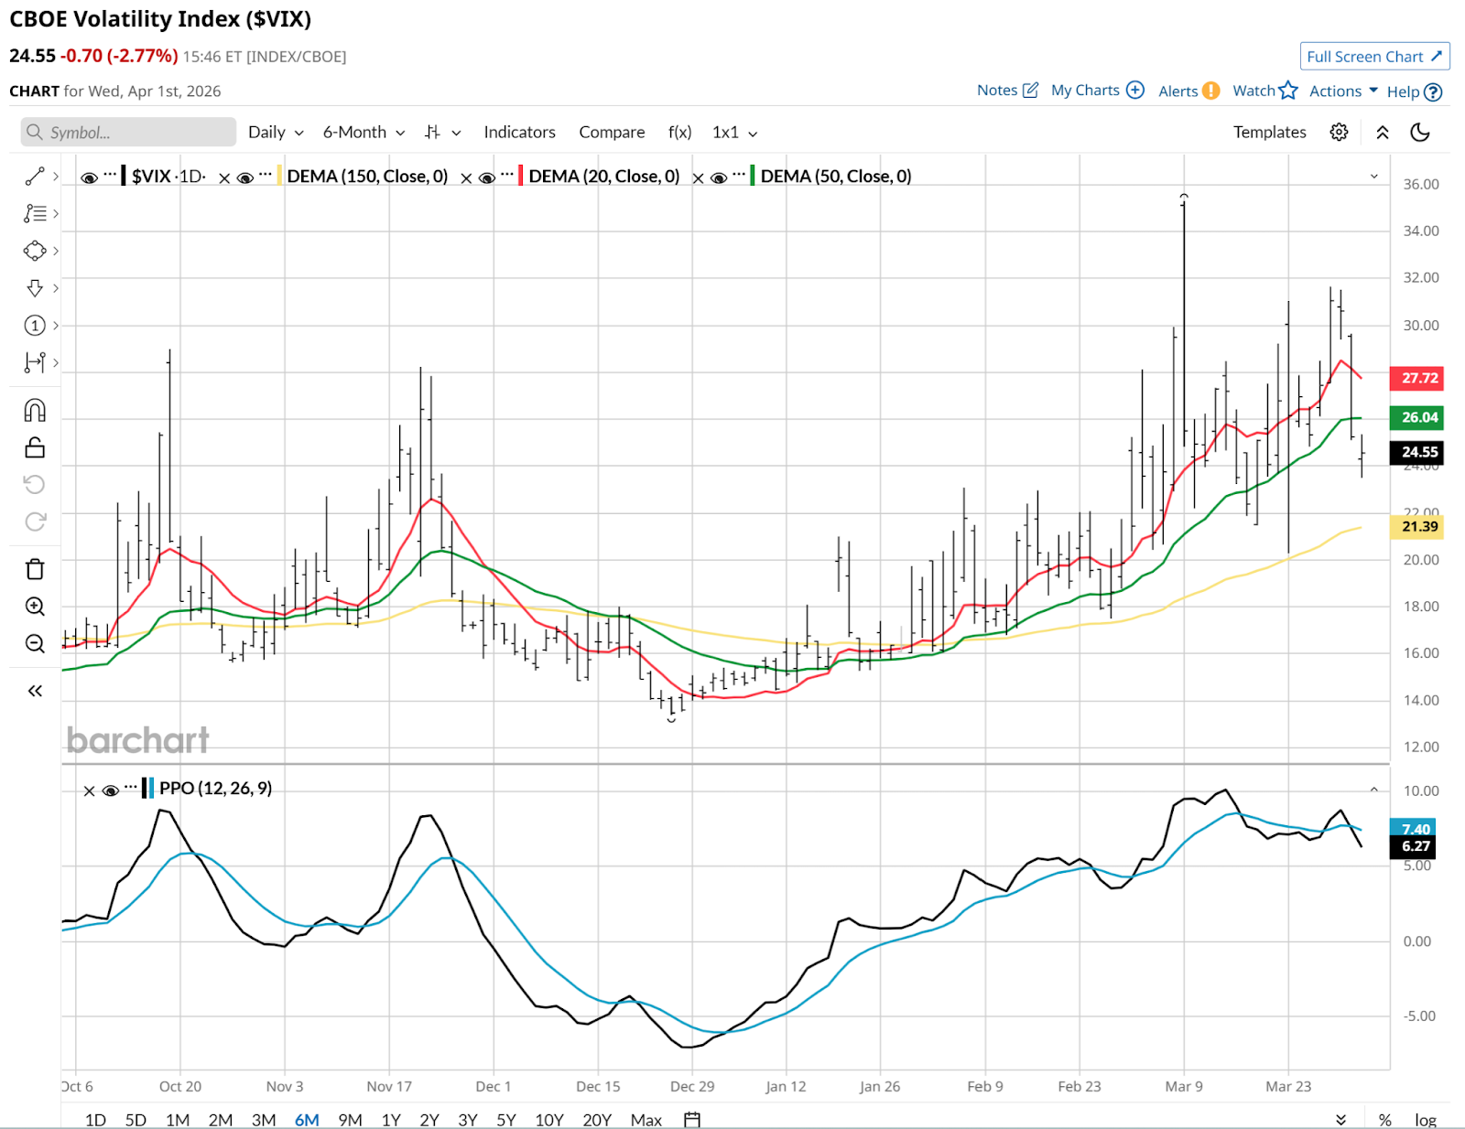Click the zoom in magnifier icon

click(35, 607)
